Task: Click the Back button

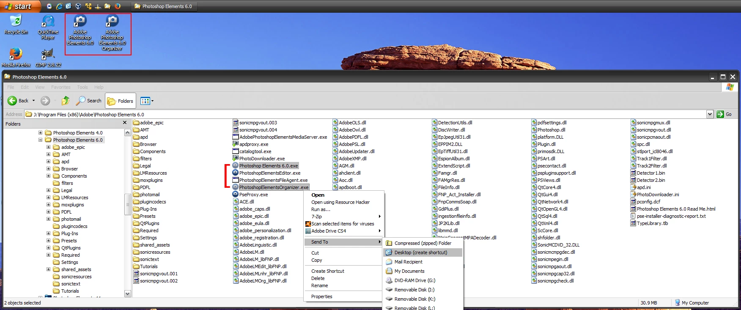Action: (18, 101)
